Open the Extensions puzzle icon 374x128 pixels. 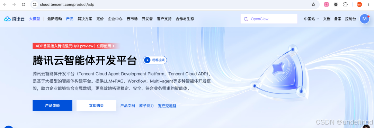click(345, 4)
